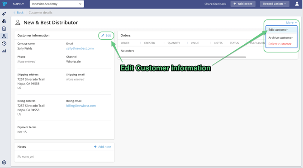Open settings gear at sidebar bottom
The image size is (303, 168).
[4, 163]
